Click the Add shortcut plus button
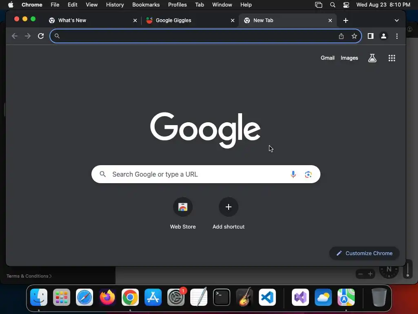 coord(229,207)
